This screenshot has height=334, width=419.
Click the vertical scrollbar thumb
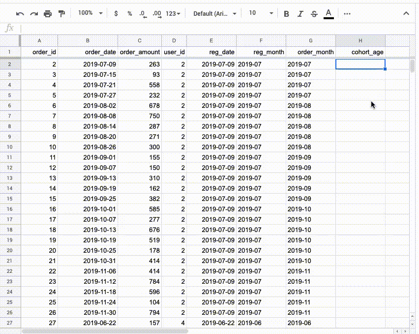tap(412, 66)
